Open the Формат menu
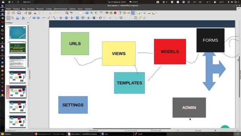241x136 pixels. point(40,9)
